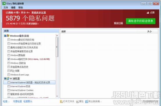The image size is (161, 106).
Task: Select IE 浏览器 group label
Action: coord(15,78)
